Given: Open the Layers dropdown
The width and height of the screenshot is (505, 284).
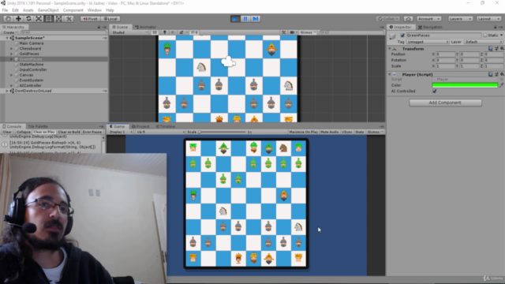Looking at the screenshot, I should (460, 19).
